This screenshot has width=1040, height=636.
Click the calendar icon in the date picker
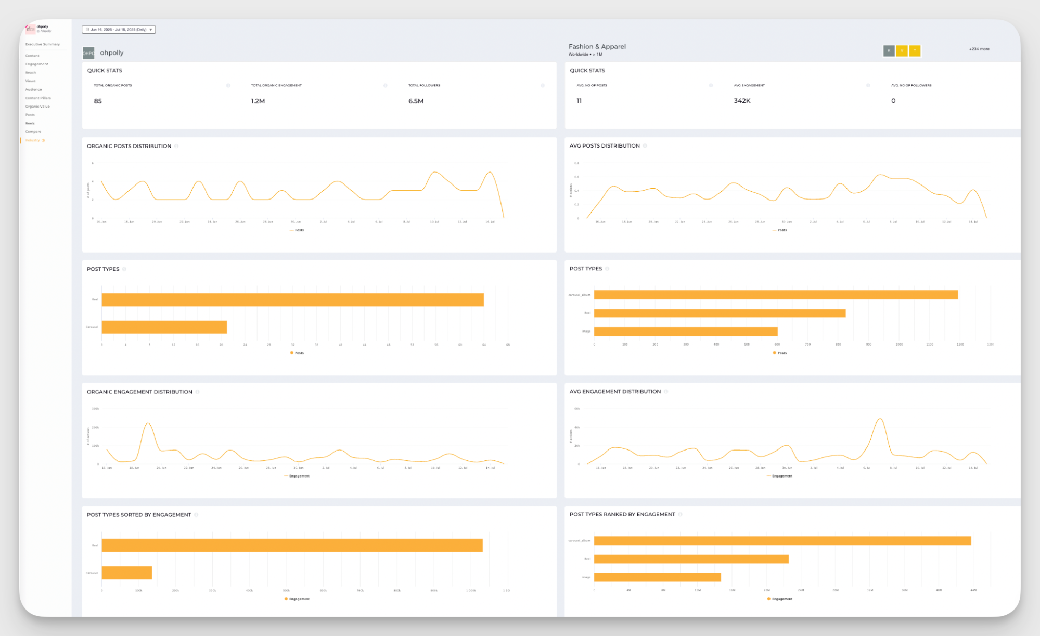87,30
